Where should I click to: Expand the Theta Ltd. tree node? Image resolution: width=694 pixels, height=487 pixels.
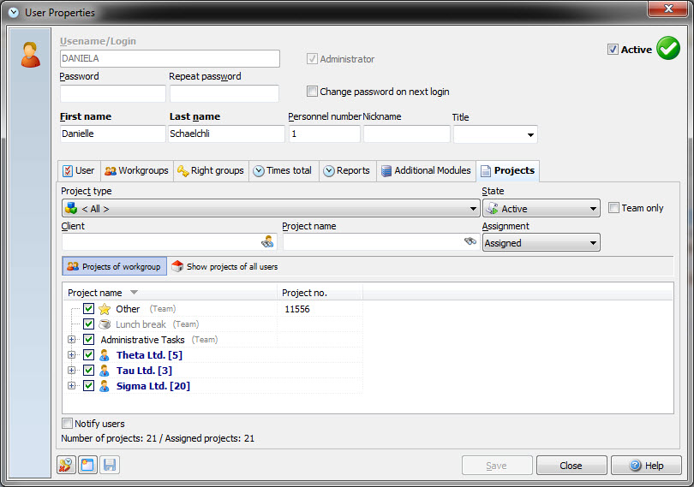click(x=71, y=354)
